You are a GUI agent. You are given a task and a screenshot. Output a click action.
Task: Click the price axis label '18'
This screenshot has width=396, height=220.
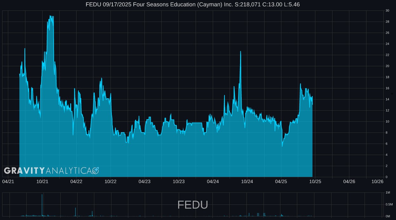coord(387,77)
